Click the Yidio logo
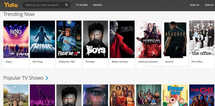Image resolution: width=215 pixels, height=106 pixels. pyautogui.click(x=11, y=5)
